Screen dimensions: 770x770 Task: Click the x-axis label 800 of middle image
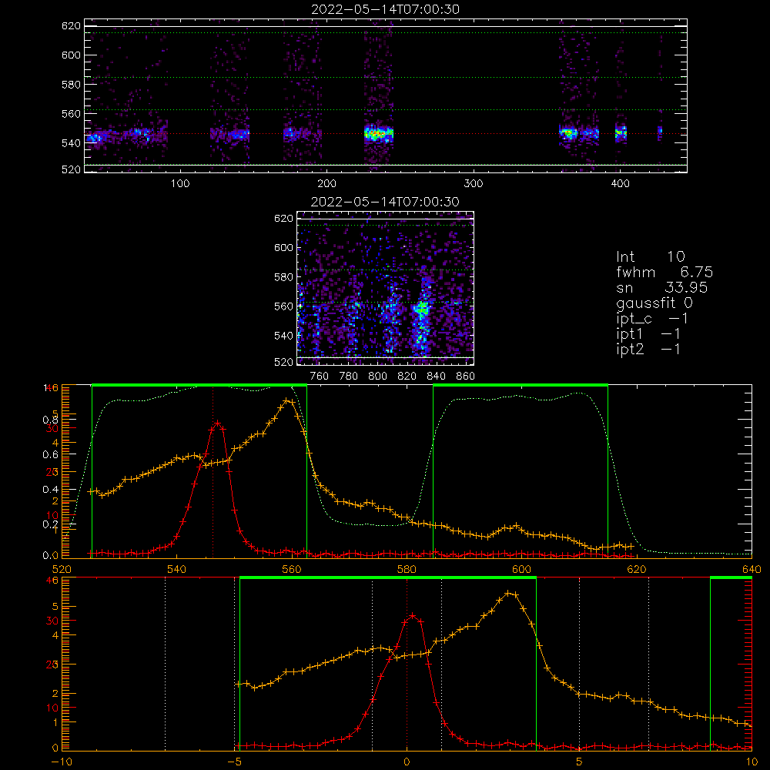[377, 377]
